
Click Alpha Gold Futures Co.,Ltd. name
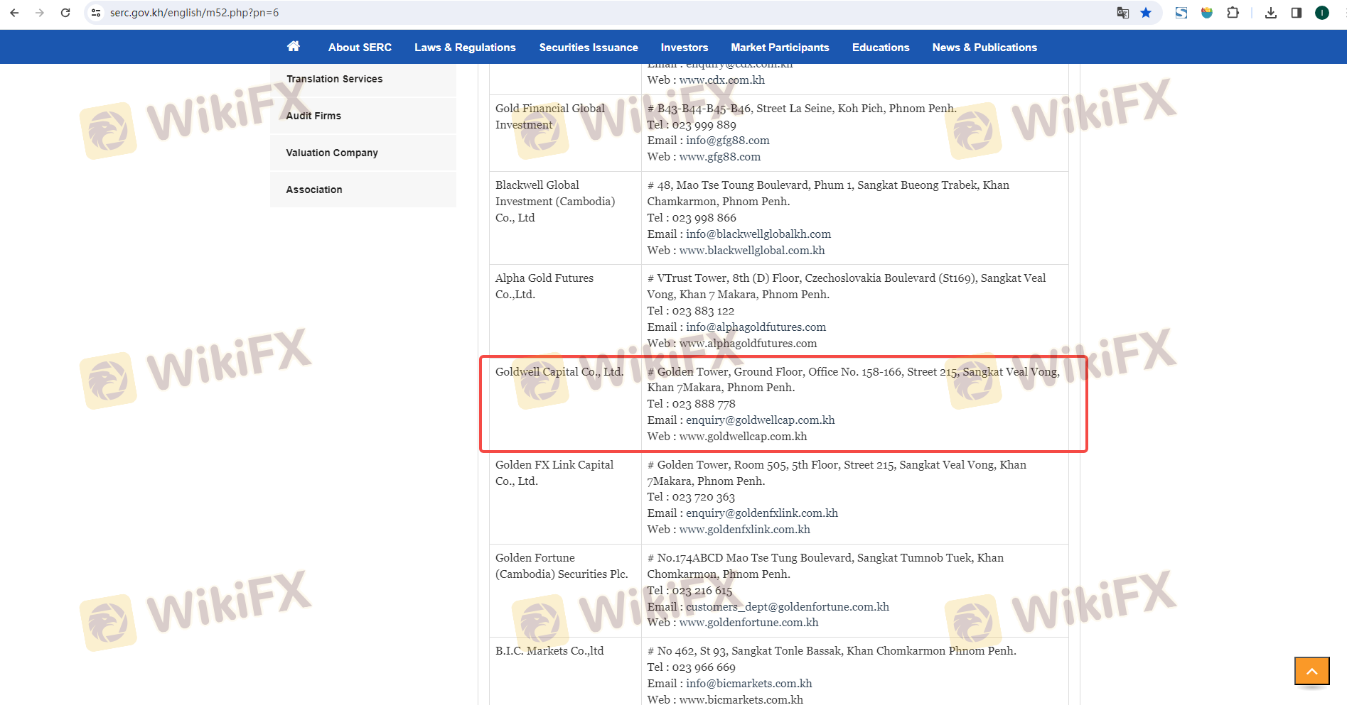click(544, 286)
